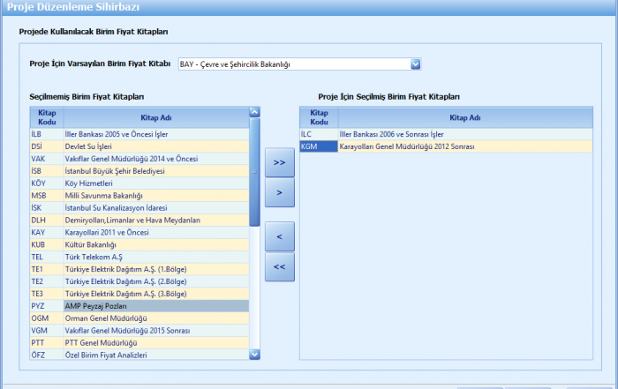Select Özel Birim Fiyat Analizleri row
The width and height of the screenshot is (618, 389).
pos(155,355)
